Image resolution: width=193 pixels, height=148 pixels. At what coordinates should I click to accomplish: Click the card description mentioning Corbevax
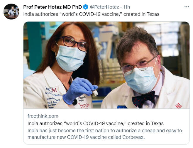point(105,134)
